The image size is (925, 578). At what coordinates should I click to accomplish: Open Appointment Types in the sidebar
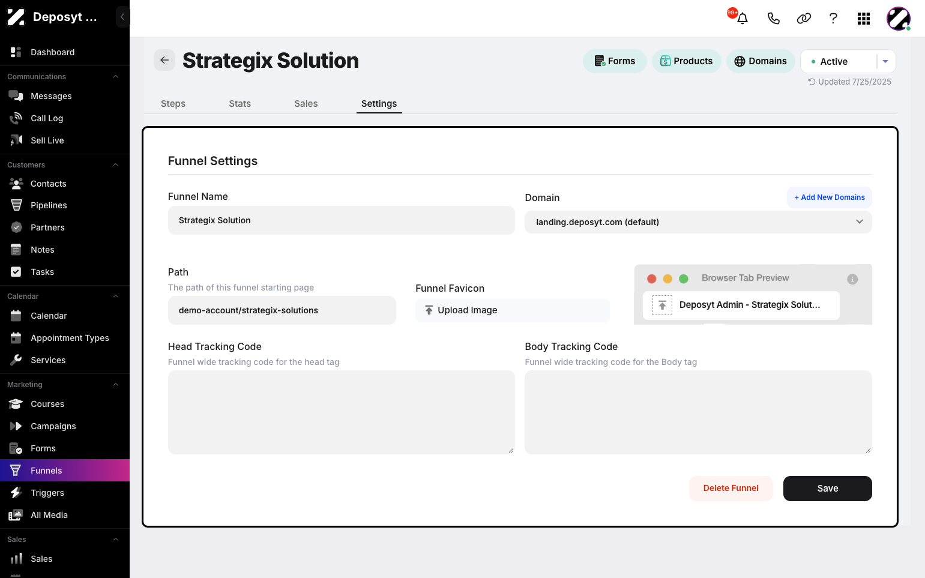point(65,338)
